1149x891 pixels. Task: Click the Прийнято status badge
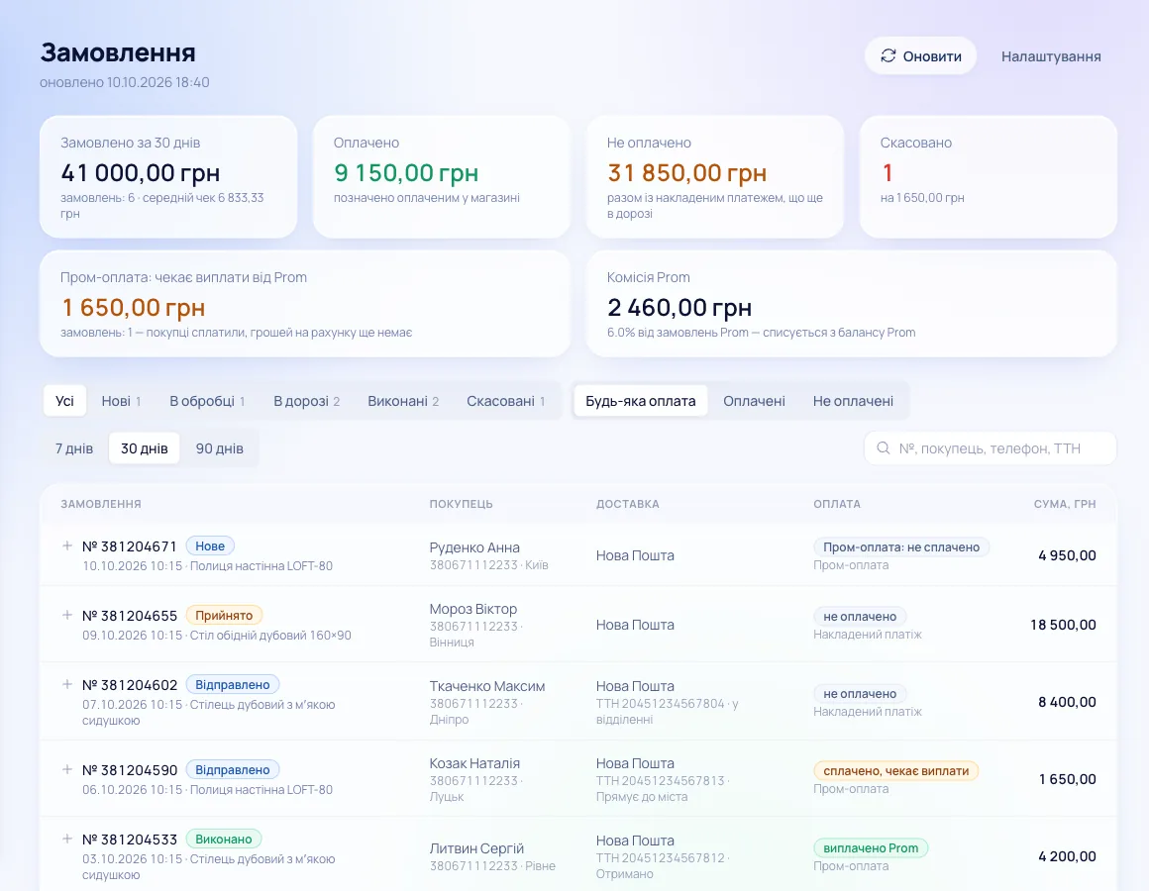[224, 615]
